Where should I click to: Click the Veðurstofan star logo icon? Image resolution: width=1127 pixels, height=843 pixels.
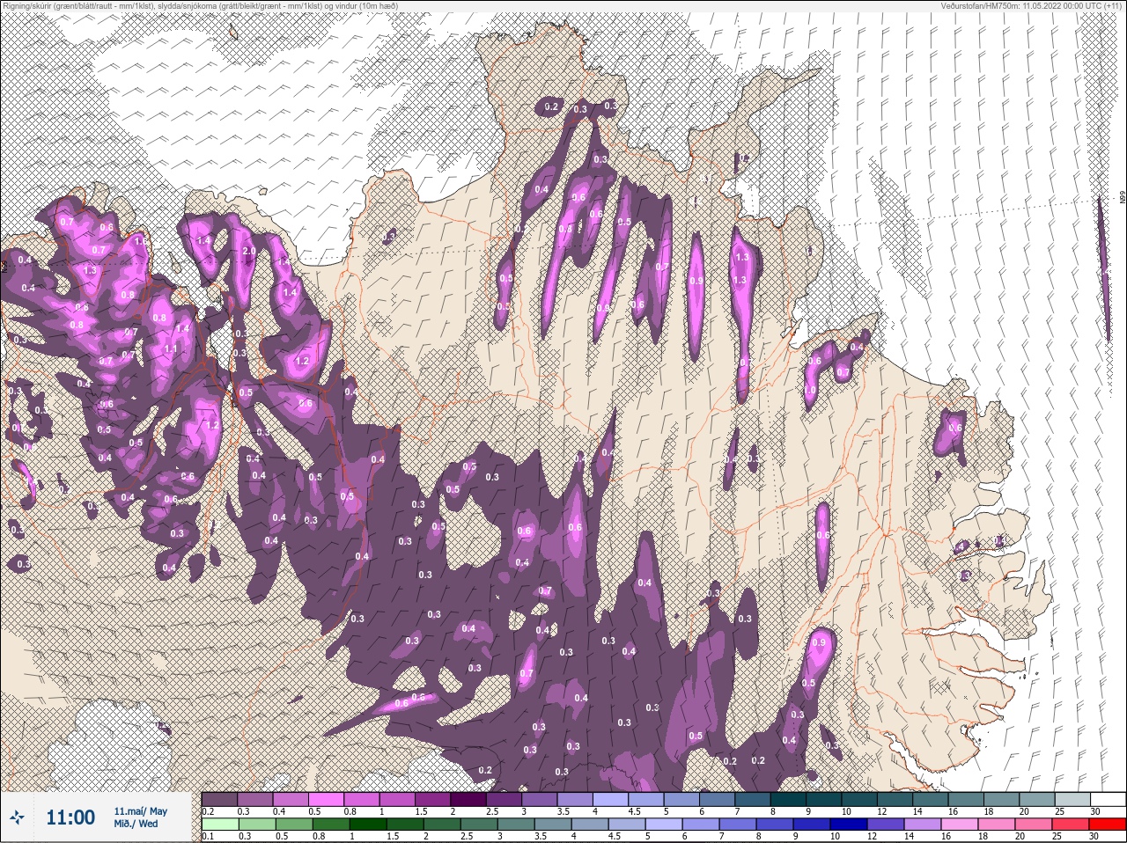(x=18, y=817)
